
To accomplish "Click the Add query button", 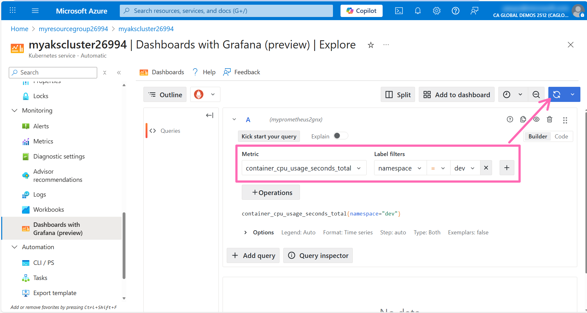I will click(x=253, y=255).
